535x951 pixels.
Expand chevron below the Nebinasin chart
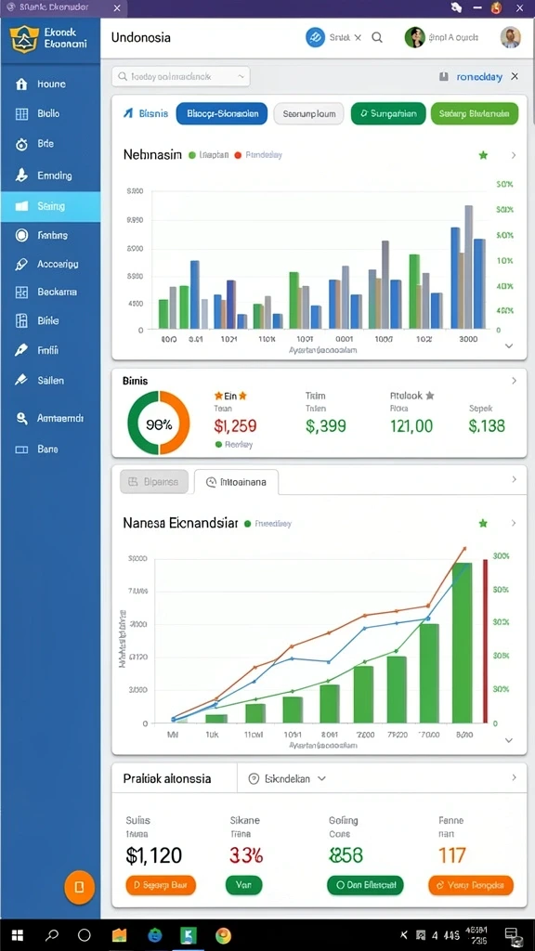point(509,345)
